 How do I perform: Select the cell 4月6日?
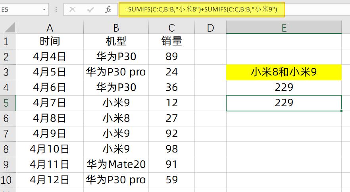pos(50,87)
